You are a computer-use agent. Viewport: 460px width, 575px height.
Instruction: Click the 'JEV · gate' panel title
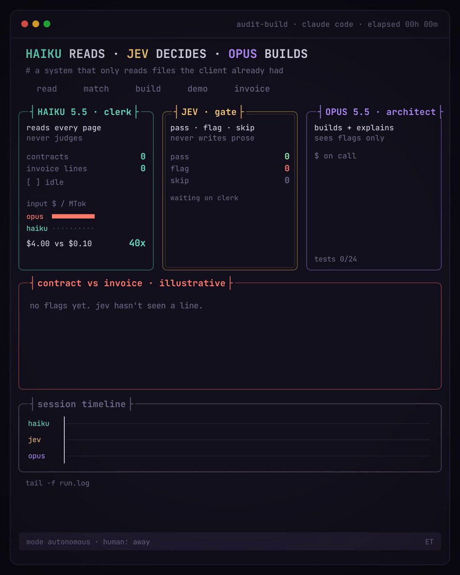[x=209, y=112]
